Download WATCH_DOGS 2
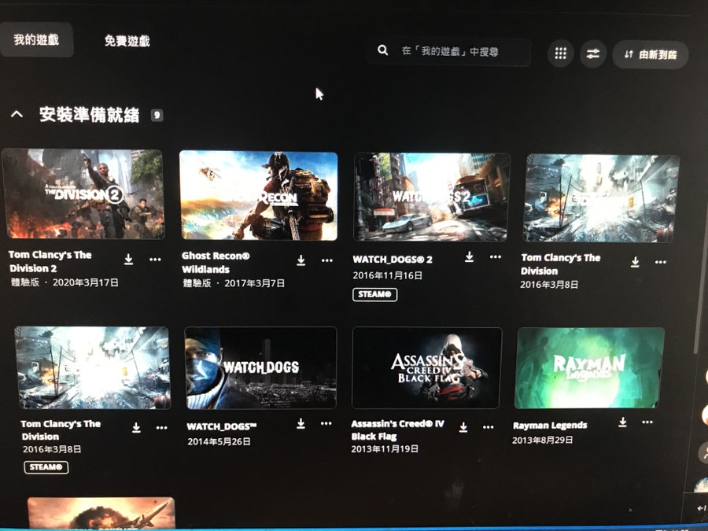Viewport: 708px width, 531px height. [x=470, y=256]
